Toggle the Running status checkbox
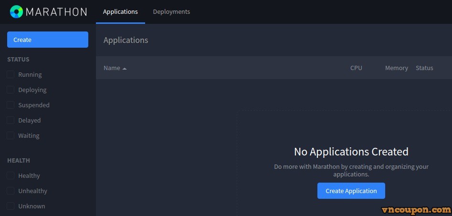The width and height of the screenshot is (452, 216). pyautogui.click(x=11, y=74)
